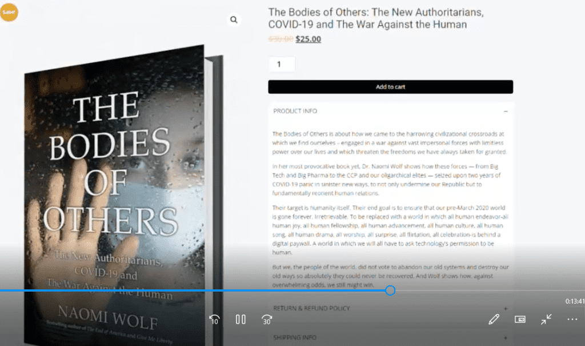585x346 pixels.
Task: Exit full screen with the arrows icon
Action: click(x=546, y=320)
